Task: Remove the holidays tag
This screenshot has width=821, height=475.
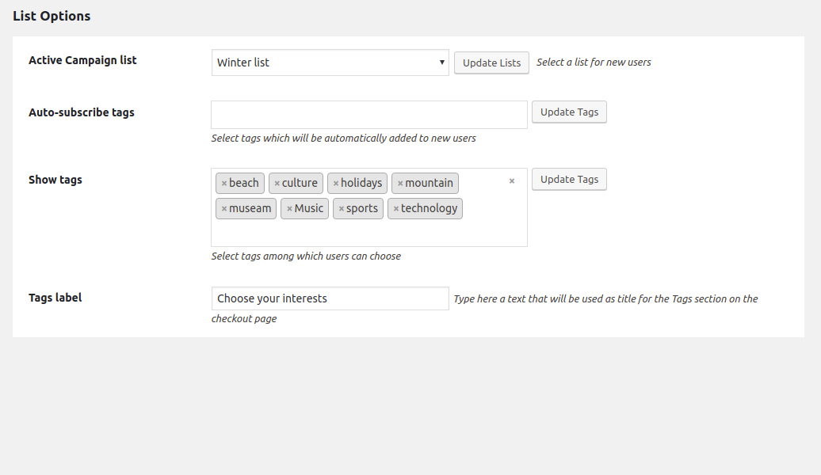Action: coord(336,184)
